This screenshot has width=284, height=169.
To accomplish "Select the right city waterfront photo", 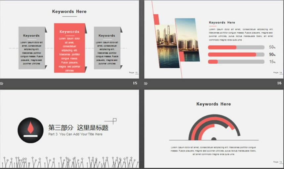I will click(x=188, y=40).
